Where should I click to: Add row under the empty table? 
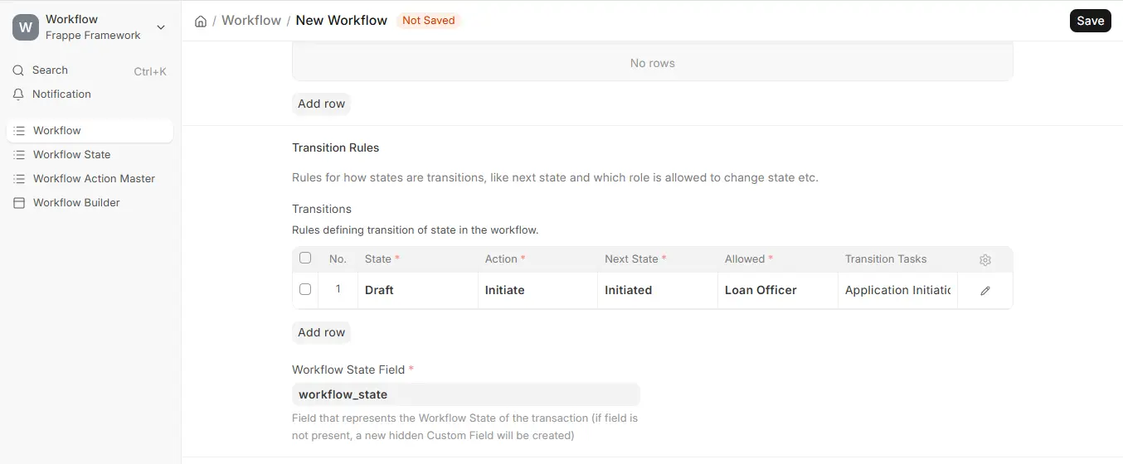pyautogui.click(x=321, y=104)
